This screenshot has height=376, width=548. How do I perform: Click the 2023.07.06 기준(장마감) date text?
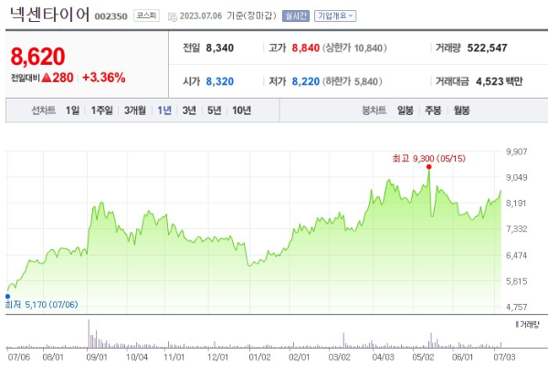(x=227, y=16)
